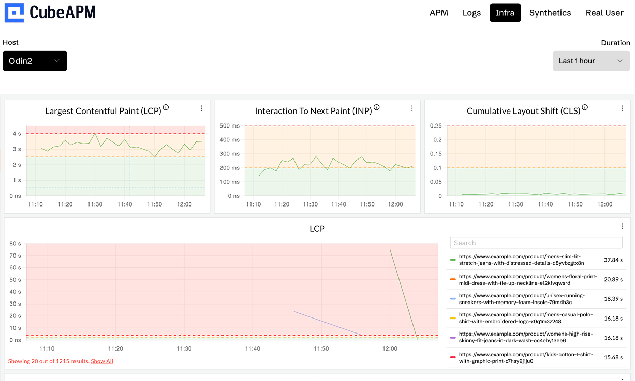Open the Synthetics tab
Viewport: 635px width, 381px height.
point(550,13)
